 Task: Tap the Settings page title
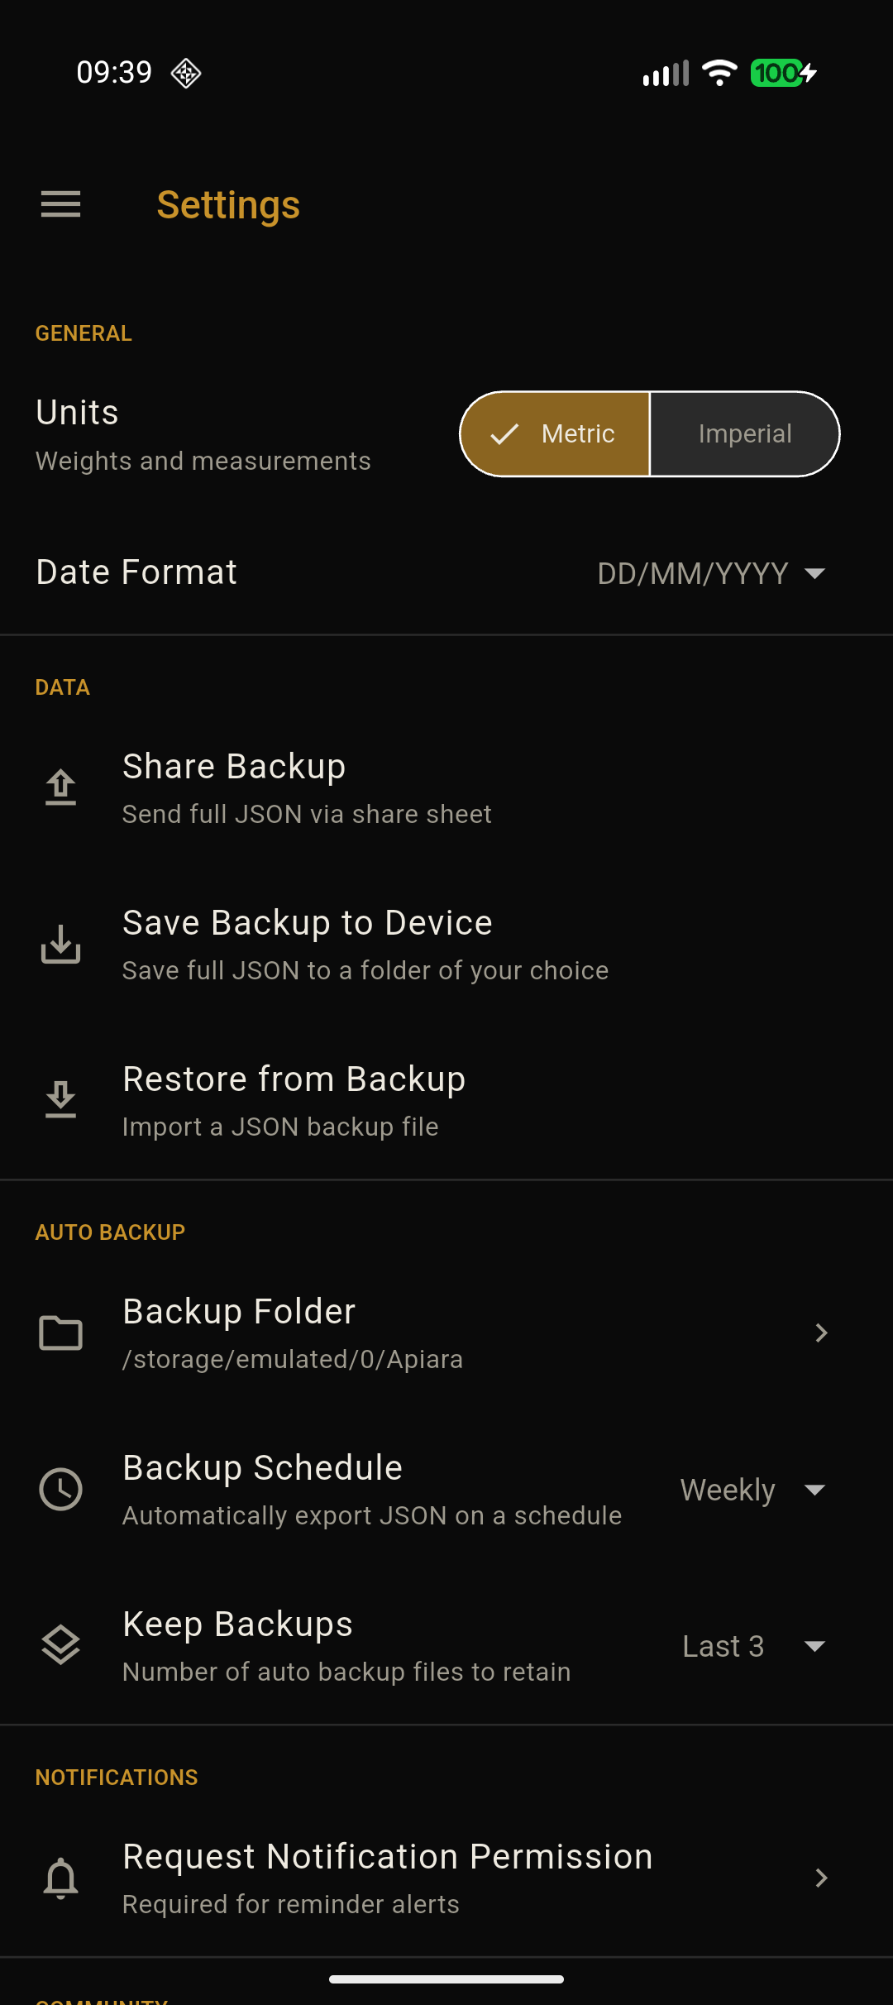tap(228, 205)
